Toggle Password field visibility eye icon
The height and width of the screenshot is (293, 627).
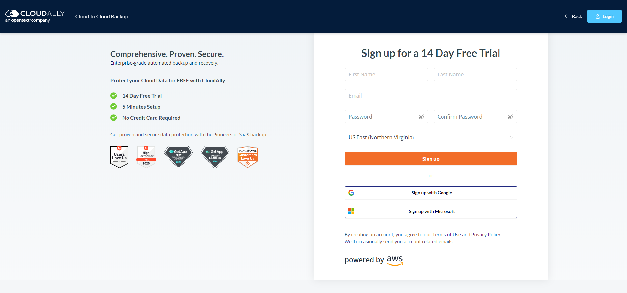point(421,117)
